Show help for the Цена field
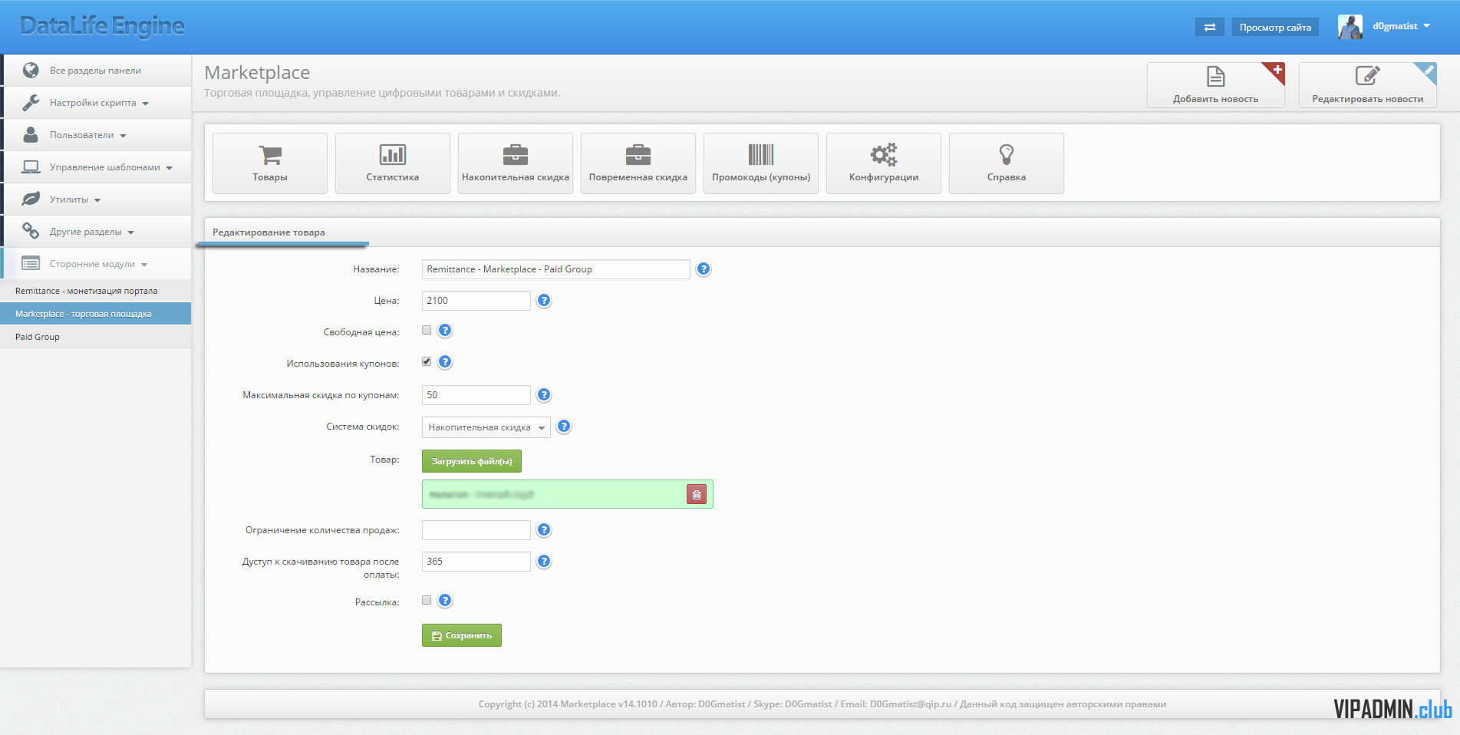Image resolution: width=1460 pixels, height=735 pixels. click(x=544, y=301)
